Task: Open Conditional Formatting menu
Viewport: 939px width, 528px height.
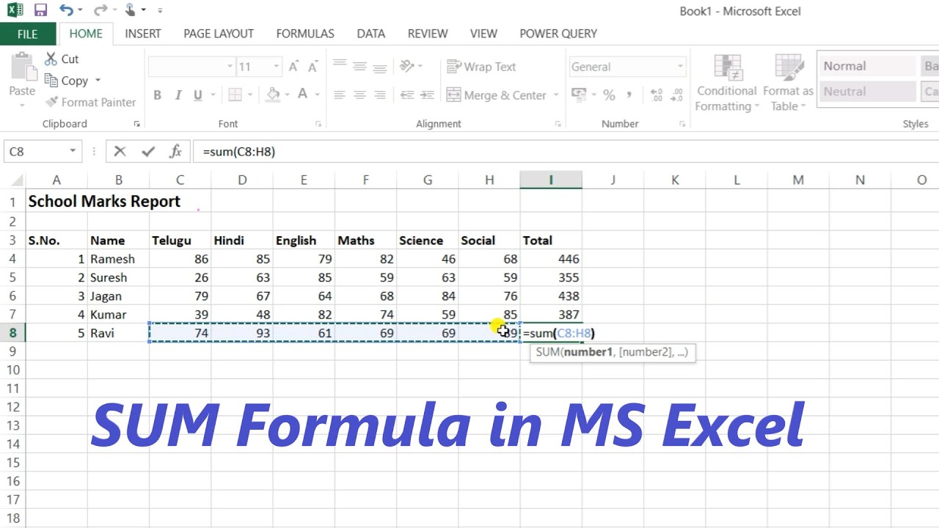Action: click(727, 83)
